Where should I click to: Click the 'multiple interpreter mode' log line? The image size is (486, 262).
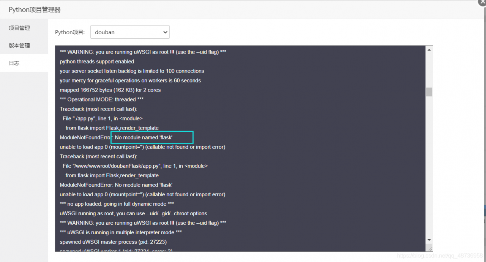point(121,232)
